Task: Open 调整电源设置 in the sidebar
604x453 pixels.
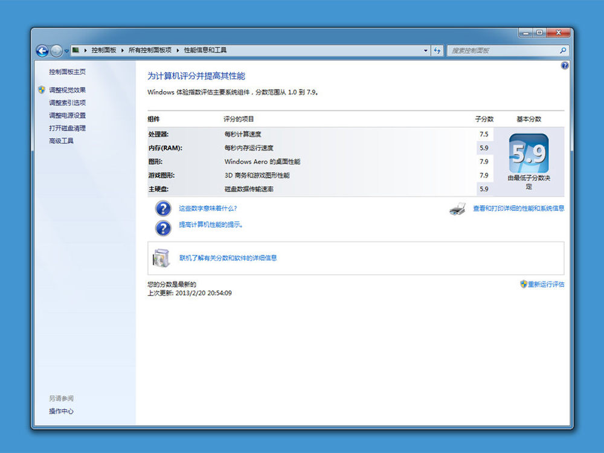Action: [68, 115]
